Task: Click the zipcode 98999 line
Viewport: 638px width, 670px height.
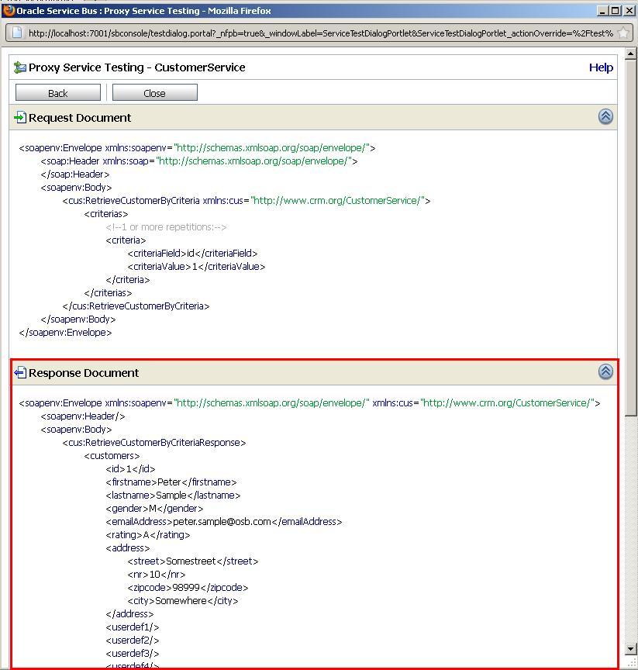Action: [x=188, y=588]
